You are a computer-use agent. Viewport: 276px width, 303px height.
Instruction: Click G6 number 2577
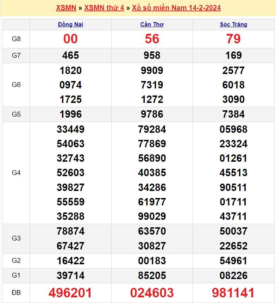[x=233, y=70]
